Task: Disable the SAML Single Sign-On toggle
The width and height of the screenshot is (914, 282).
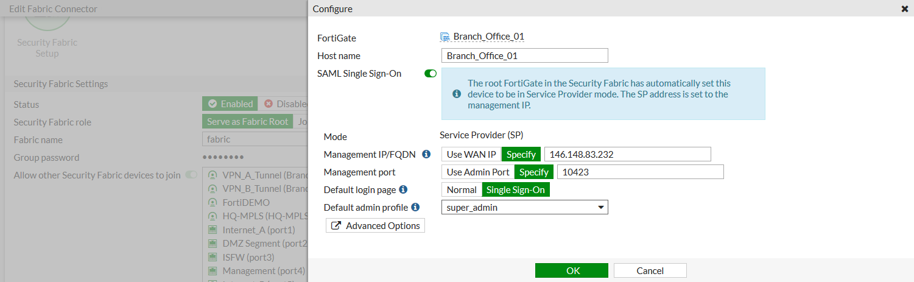Action: tap(431, 74)
